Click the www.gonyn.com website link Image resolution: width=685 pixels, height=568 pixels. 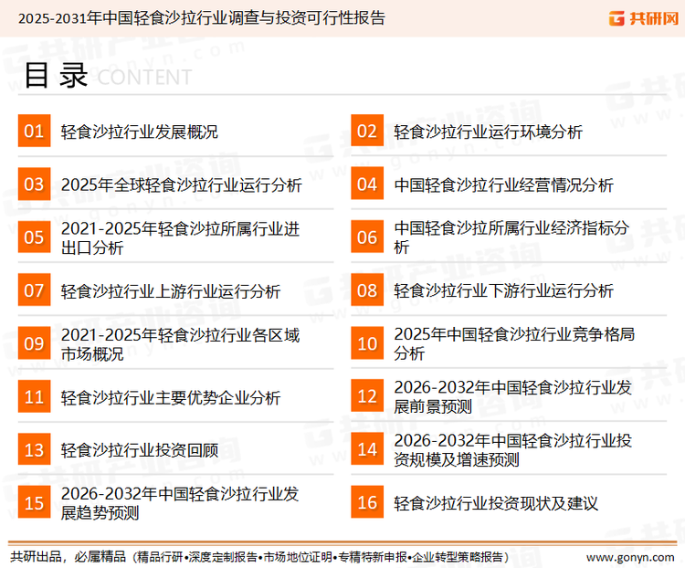[630, 556]
